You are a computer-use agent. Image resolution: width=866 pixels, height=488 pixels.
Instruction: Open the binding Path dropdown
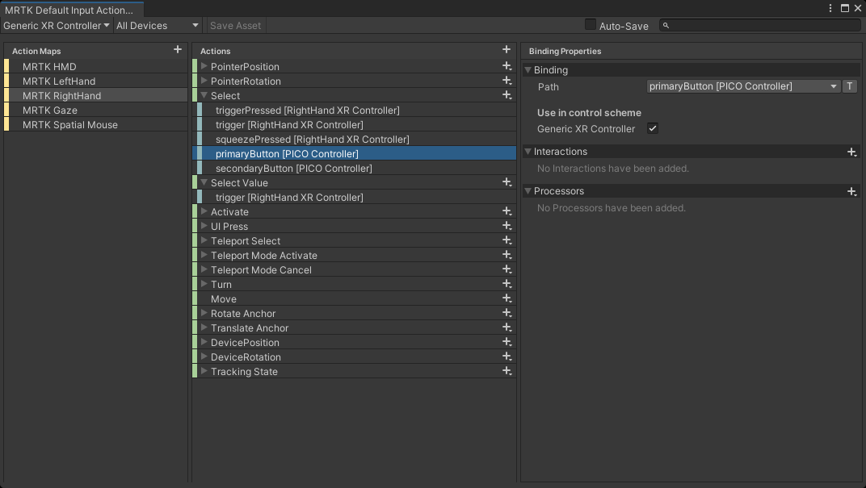pos(743,86)
